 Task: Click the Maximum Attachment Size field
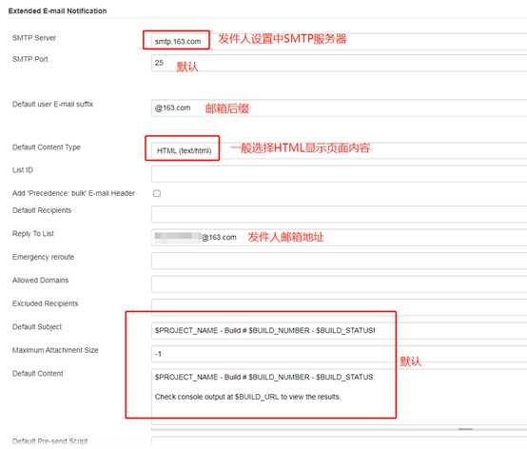339,354
